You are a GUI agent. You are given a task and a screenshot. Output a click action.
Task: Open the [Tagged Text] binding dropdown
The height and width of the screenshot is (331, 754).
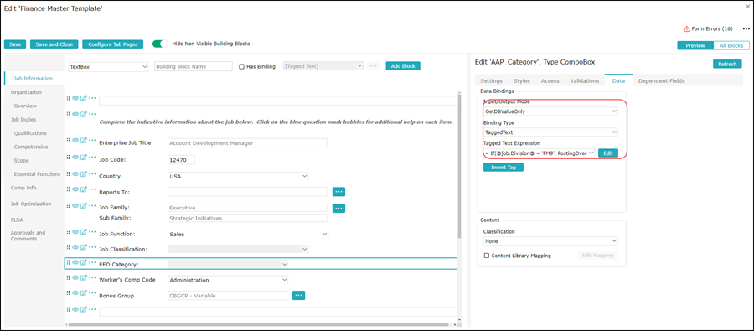(x=323, y=66)
